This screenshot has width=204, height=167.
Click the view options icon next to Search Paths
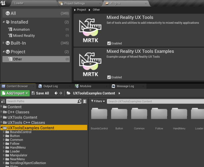tap(85, 101)
